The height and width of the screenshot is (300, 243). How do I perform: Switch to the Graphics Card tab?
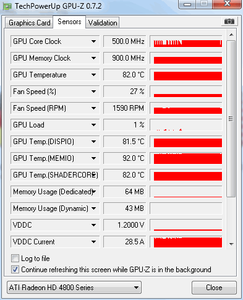[29, 23]
